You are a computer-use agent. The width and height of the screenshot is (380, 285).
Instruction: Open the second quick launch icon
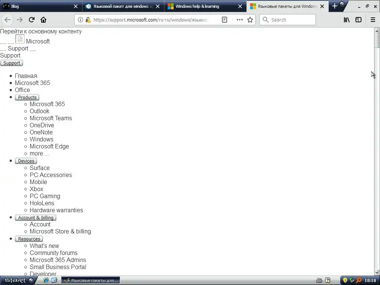(54, 280)
